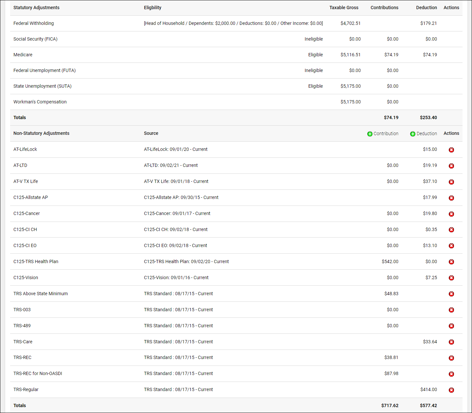Delete the TRS-489 adjustment row
This screenshot has width=472, height=413.
pos(451,326)
